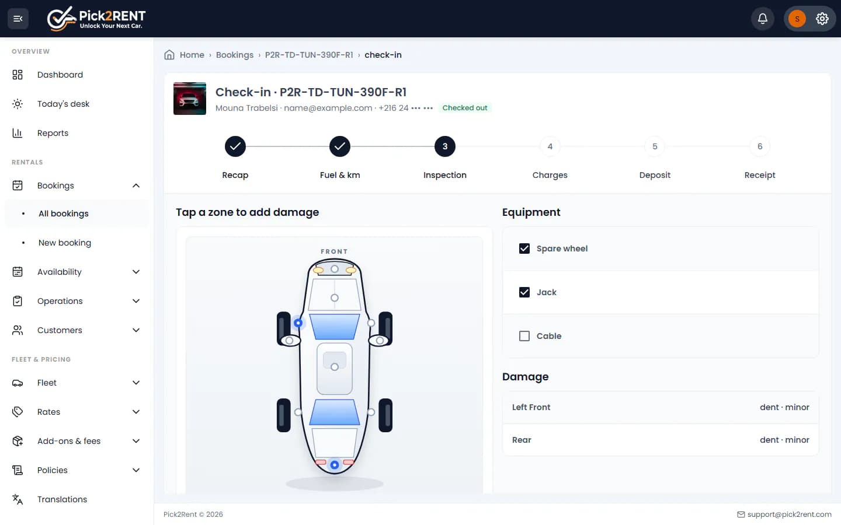Collapse the sidebar with the menu icon
Viewport: 841px width, 525px height.
tap(18, 19)
